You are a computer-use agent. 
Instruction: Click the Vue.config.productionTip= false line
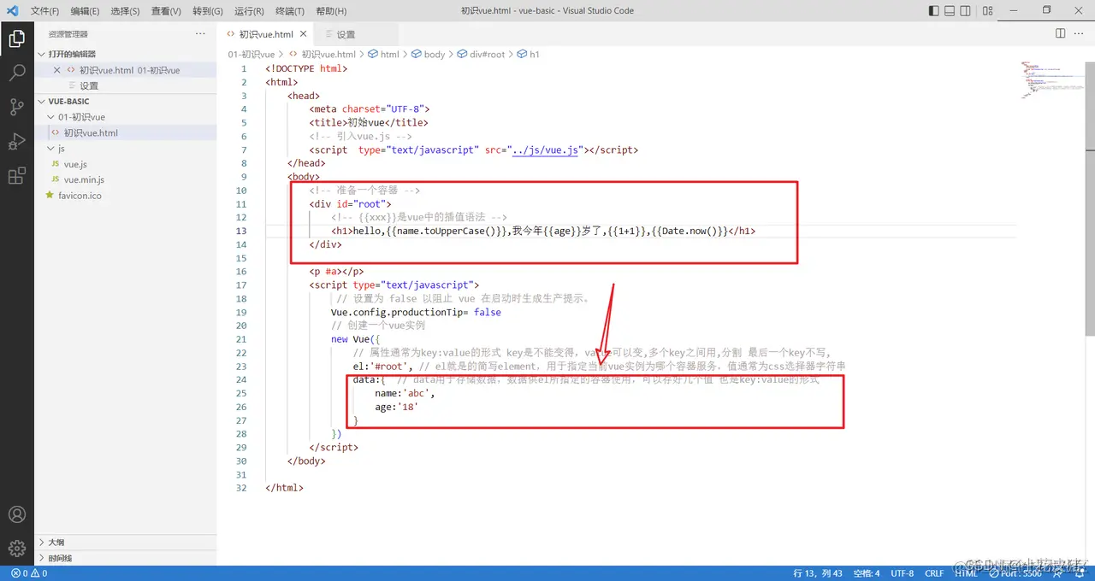[416, 312]
